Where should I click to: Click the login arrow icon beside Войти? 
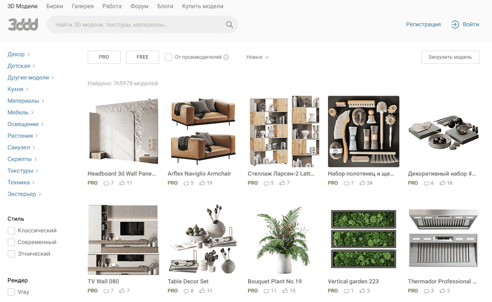(455, 24)
